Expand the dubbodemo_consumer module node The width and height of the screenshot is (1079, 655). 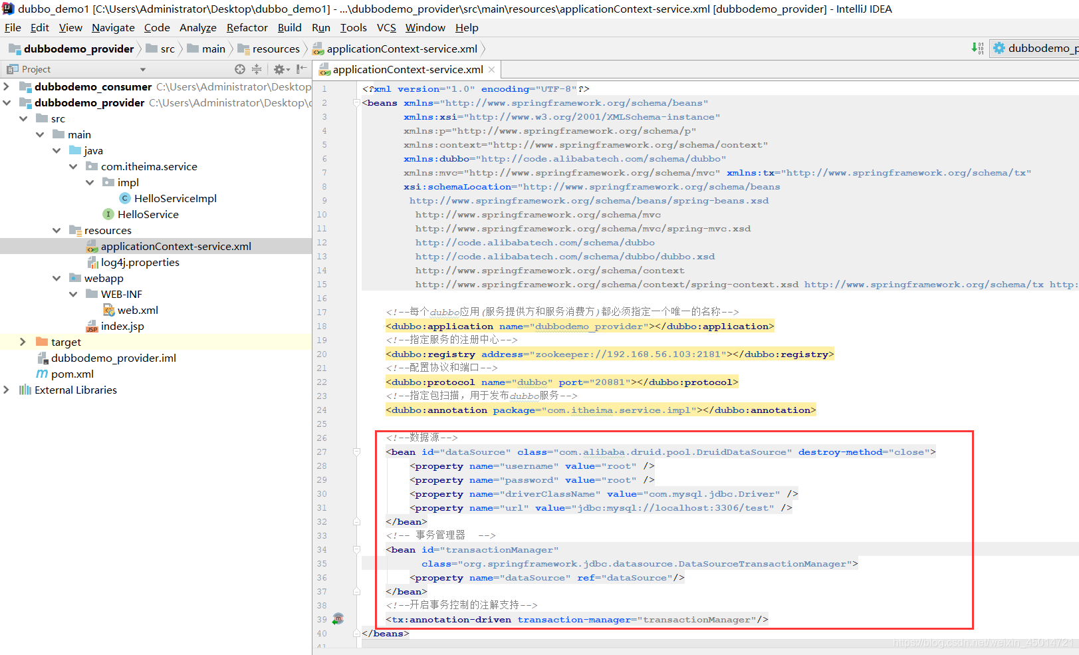coord(7,86)
